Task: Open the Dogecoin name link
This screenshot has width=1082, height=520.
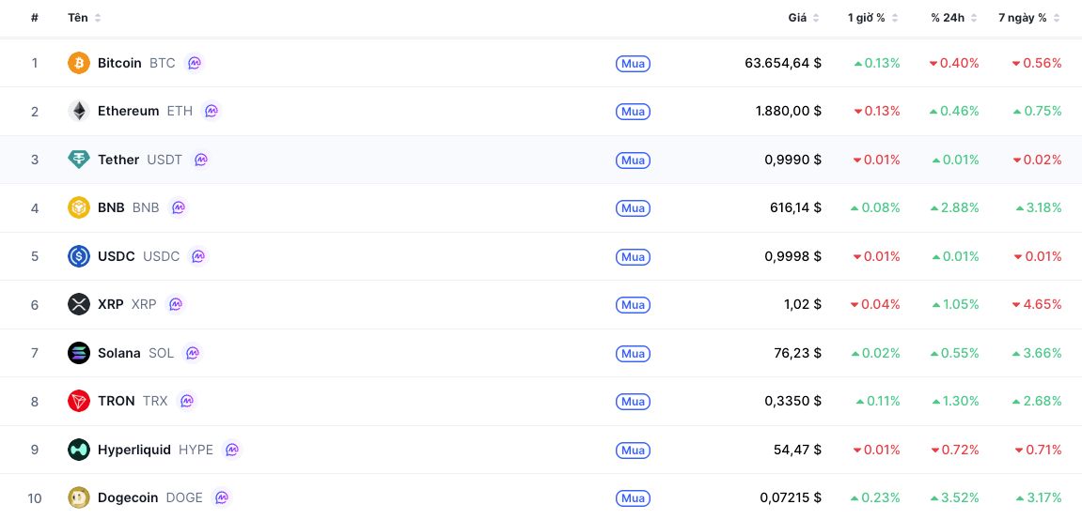Action: tap(129, 497)
